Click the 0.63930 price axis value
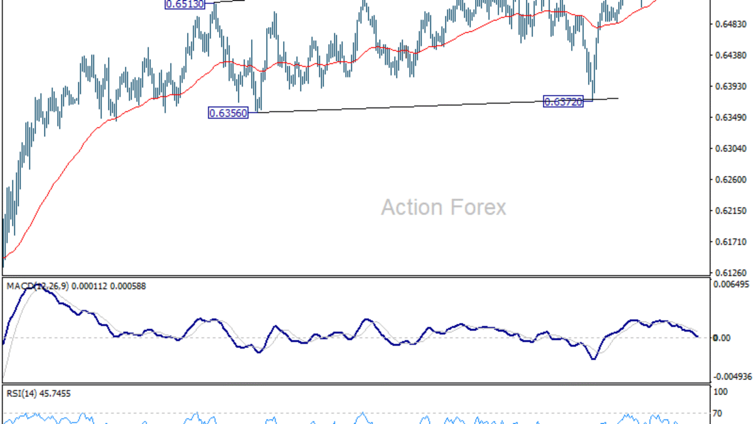Image resolution: width=753 pixels, height=424 pixels. [731, 87]
